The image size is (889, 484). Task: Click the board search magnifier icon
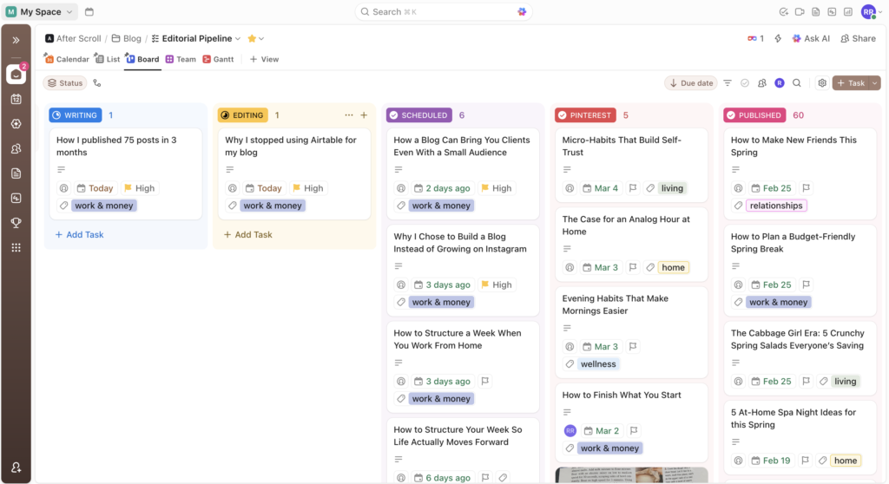tap(797, 83)
